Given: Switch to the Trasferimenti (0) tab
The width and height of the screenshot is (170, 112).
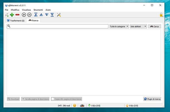Looking at the screenshot, I should tap(16, 20).
